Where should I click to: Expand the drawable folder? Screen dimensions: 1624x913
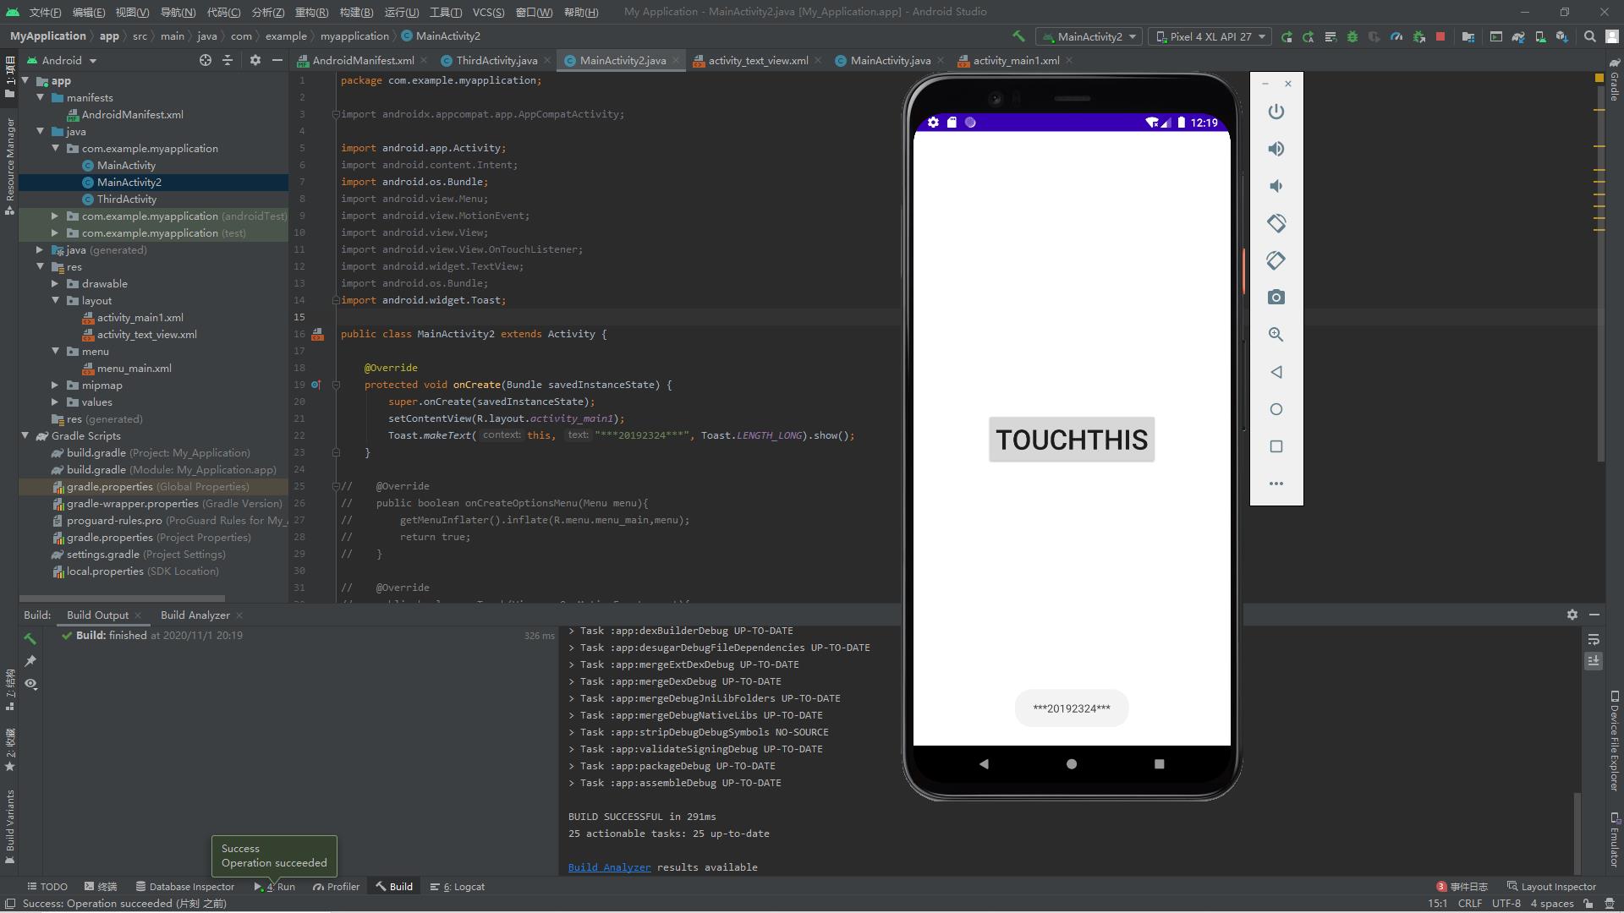coord(56,284)
